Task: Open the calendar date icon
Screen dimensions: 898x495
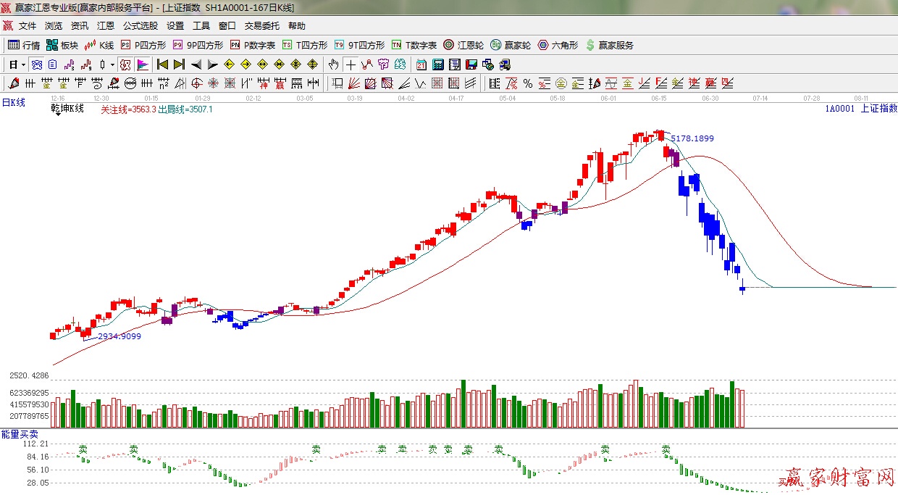Action: pyautogui.click(x=421, y=65)
